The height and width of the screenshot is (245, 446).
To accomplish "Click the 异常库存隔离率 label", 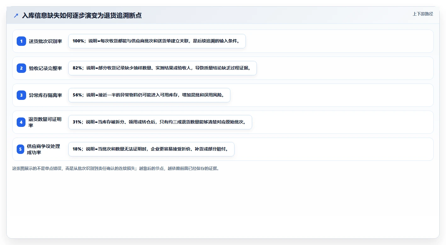I will (46, 95).
